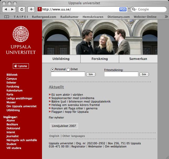Open Doktorand under Ingångar
Screen dimensions: 169x159
coord(13,128)
